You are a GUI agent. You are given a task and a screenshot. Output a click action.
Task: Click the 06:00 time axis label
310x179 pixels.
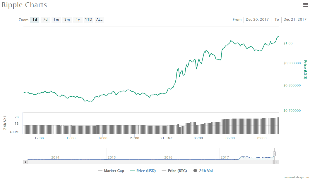230,138
